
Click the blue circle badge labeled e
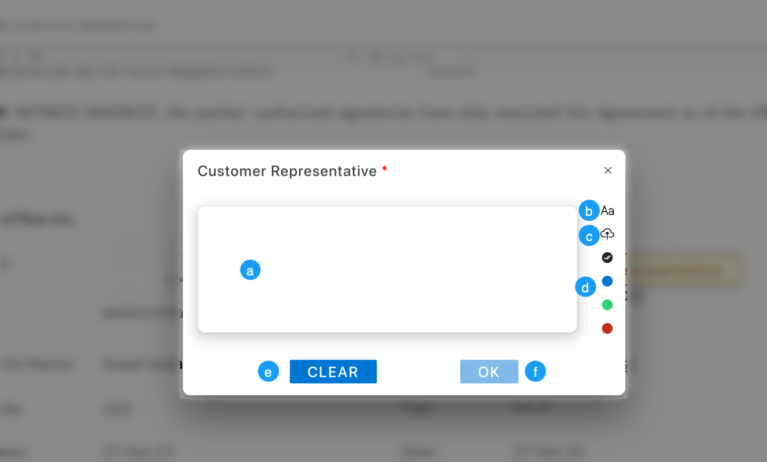tap(268, 372)
